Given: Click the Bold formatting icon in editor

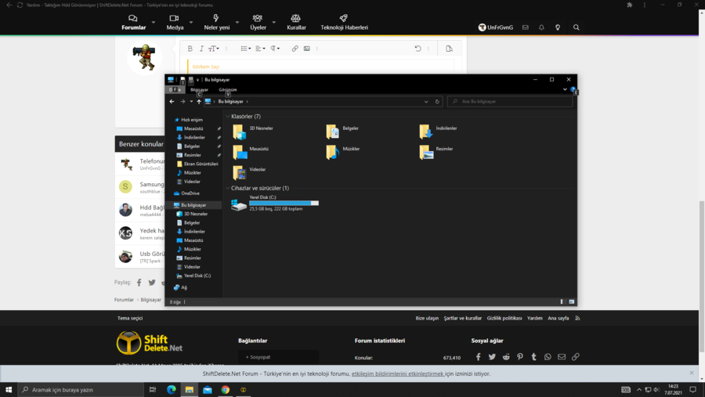Looking at the screenshot, I should (190, 49).
